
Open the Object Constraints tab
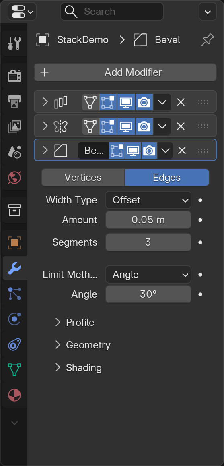pos(14,344)
